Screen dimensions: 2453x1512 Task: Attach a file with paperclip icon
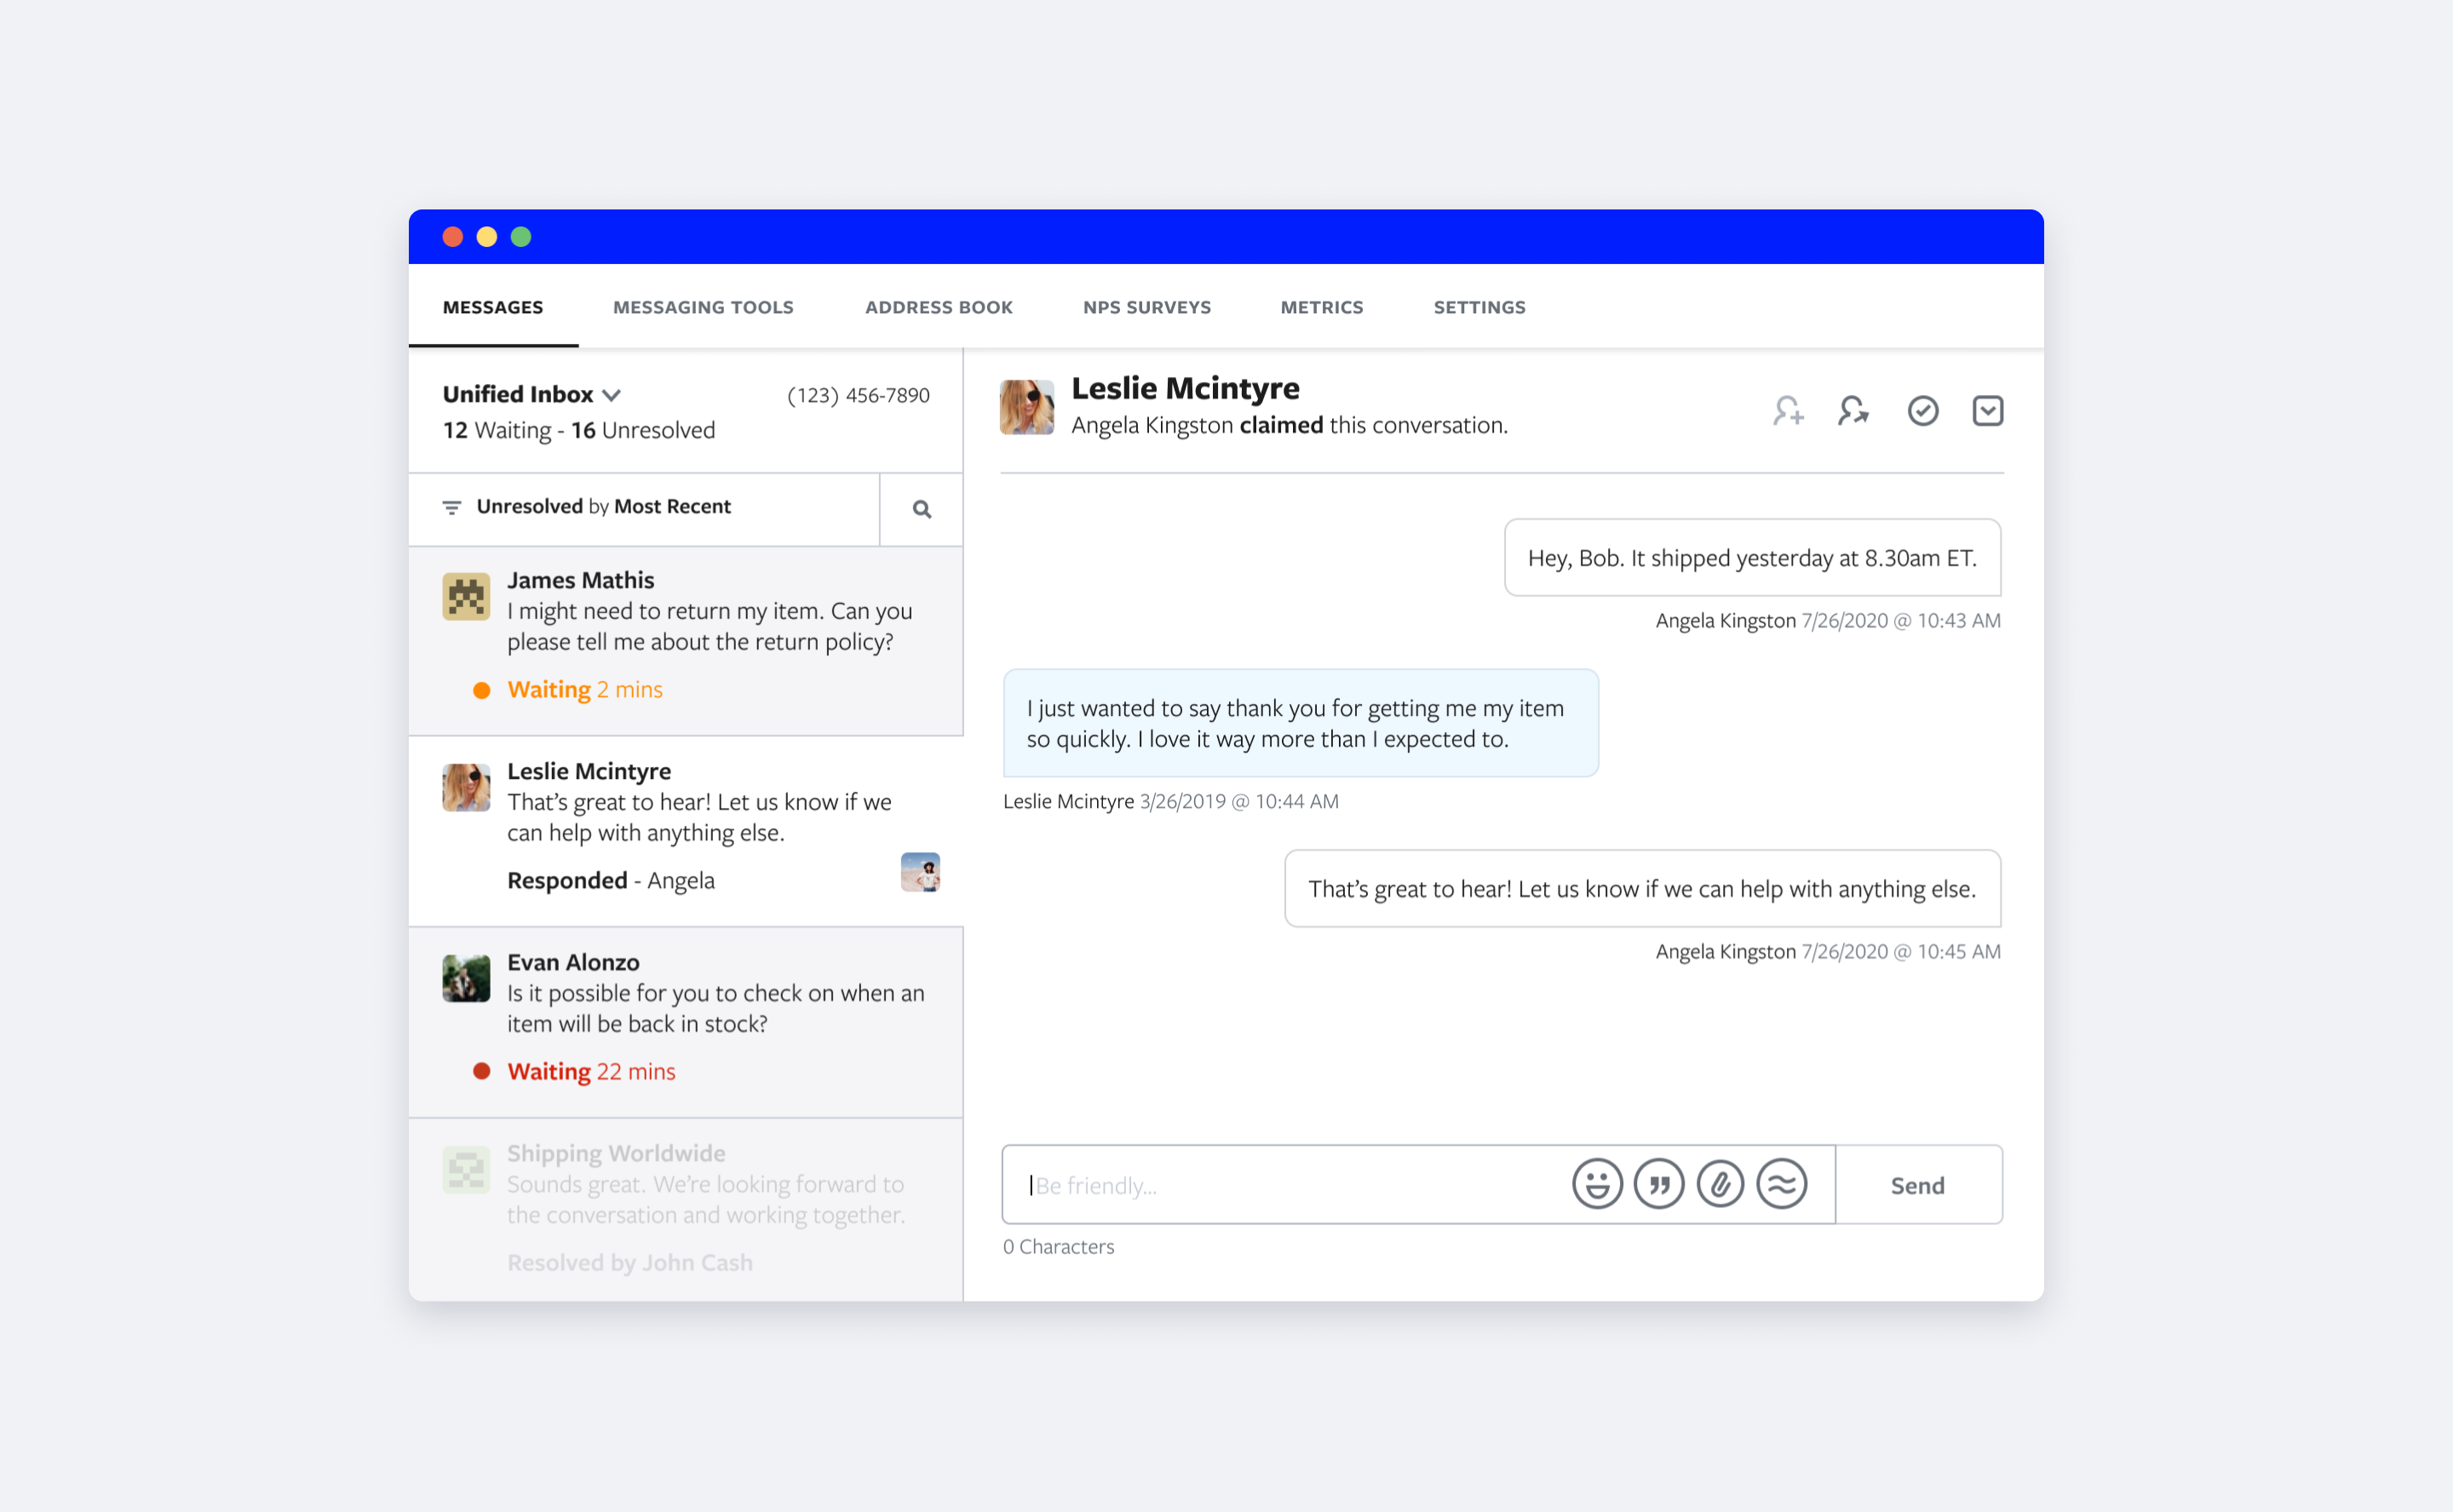(1720, 1185)
